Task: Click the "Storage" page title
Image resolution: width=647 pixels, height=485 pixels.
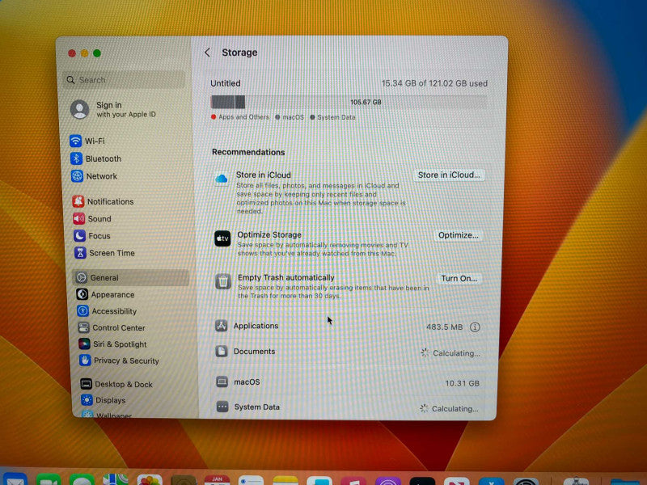Action: click(239, 53)
